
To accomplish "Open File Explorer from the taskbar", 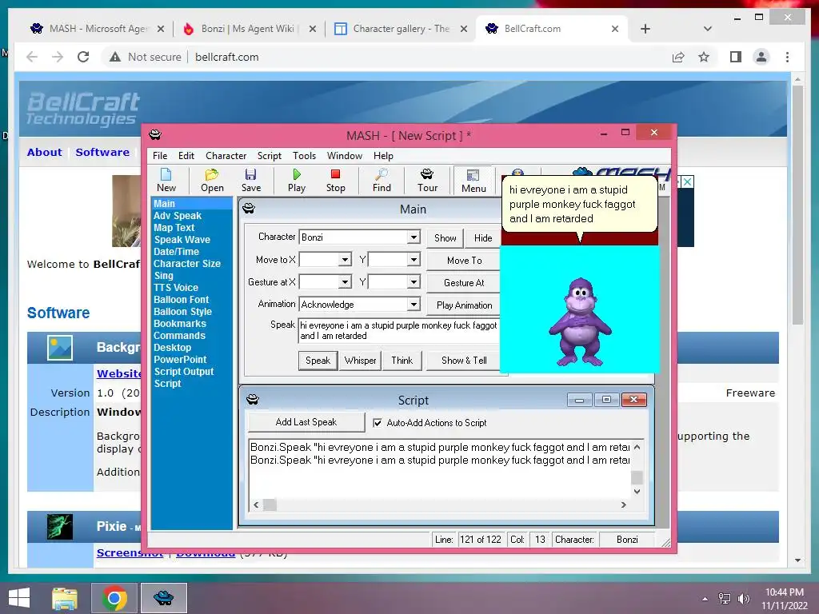I will tap(65, 598).
